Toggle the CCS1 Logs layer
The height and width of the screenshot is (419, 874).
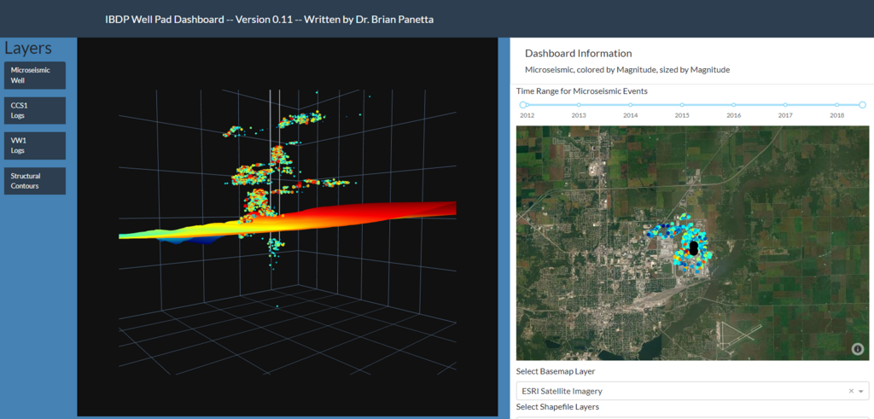coord(34,110)
